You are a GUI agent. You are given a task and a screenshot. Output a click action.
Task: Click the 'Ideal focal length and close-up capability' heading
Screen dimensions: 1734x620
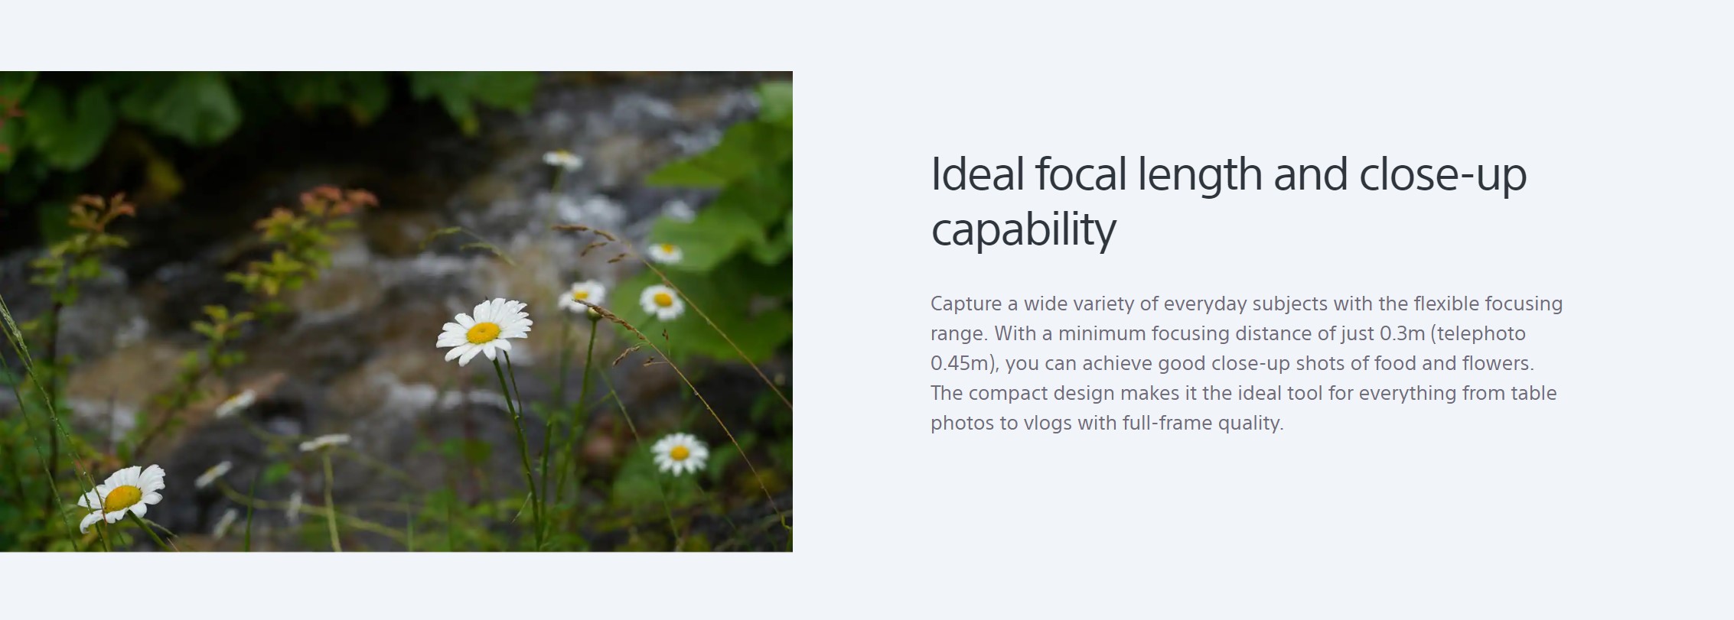pyautogui.click(x=1228, y=201)
